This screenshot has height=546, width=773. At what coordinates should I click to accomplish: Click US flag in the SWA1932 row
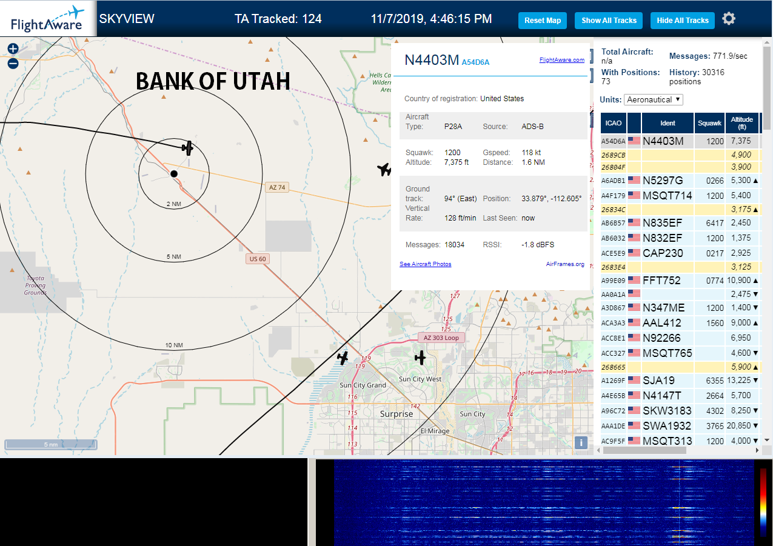634,425
